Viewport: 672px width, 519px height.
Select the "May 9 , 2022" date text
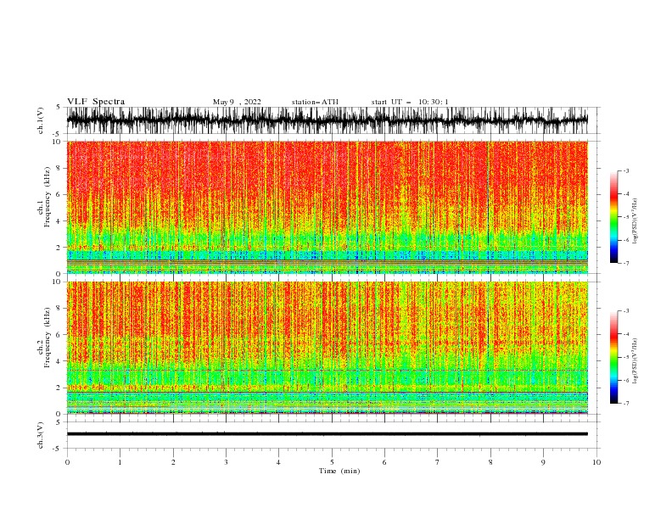(237, 102)
